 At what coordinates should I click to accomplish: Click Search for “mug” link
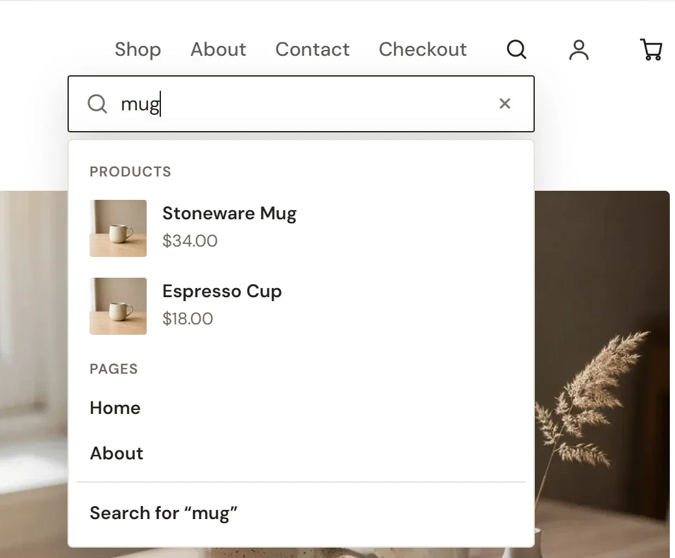(x=164, y=513)
